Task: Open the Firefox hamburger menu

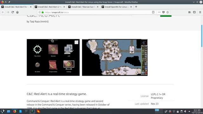Action: pyautogui.click(x=200, y=12)
